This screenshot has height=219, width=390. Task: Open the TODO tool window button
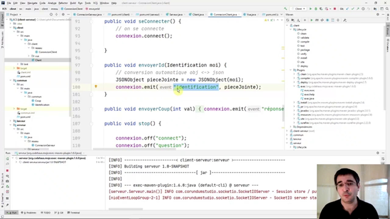click(x=45, y=213)
